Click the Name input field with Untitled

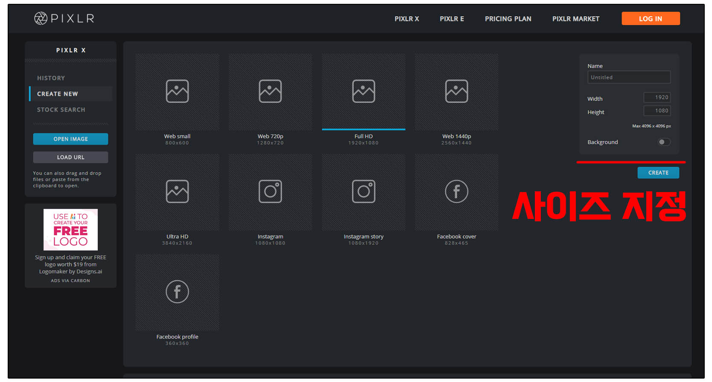pyautogui.click(x=629, y=77)
